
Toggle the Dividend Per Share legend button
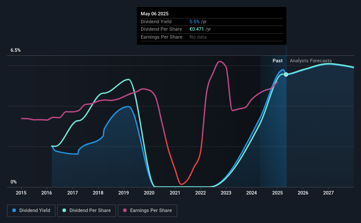(x=87, y=211)
